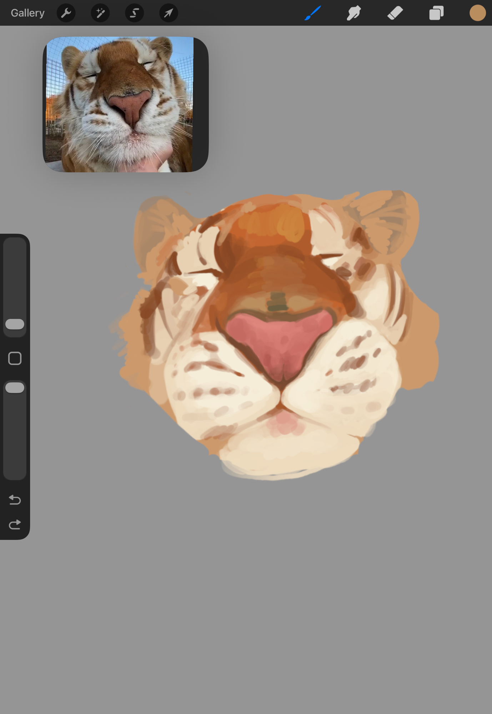Click the dark right edge of reference window
The width and height of the screenshot is (492, 714).
point(201,104)
